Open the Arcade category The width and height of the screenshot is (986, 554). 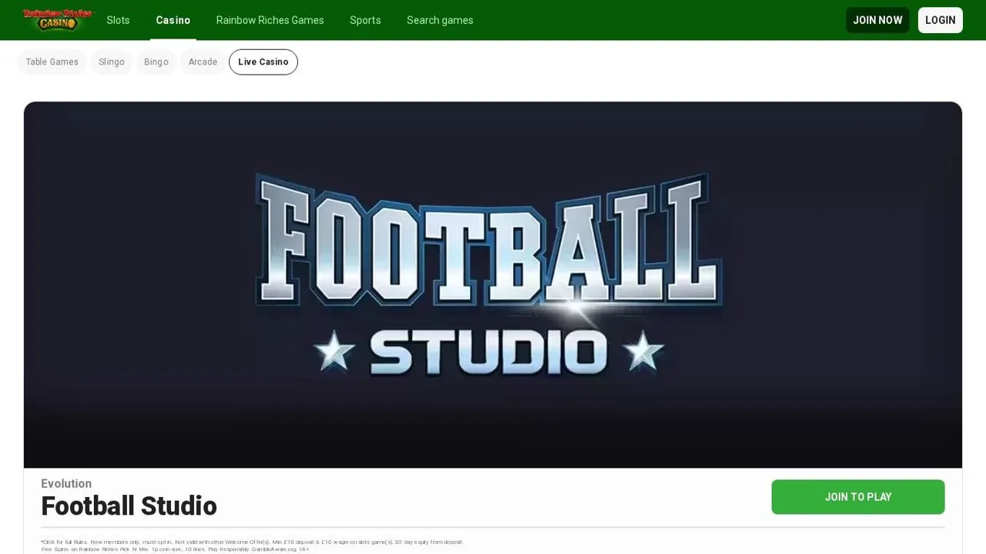pyautogui.click(x=203, y=62)
